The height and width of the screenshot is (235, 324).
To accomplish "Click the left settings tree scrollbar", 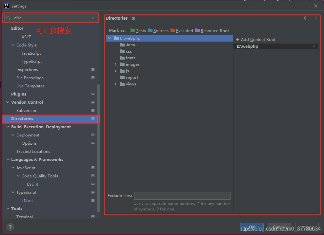I will tap(98, 148).
